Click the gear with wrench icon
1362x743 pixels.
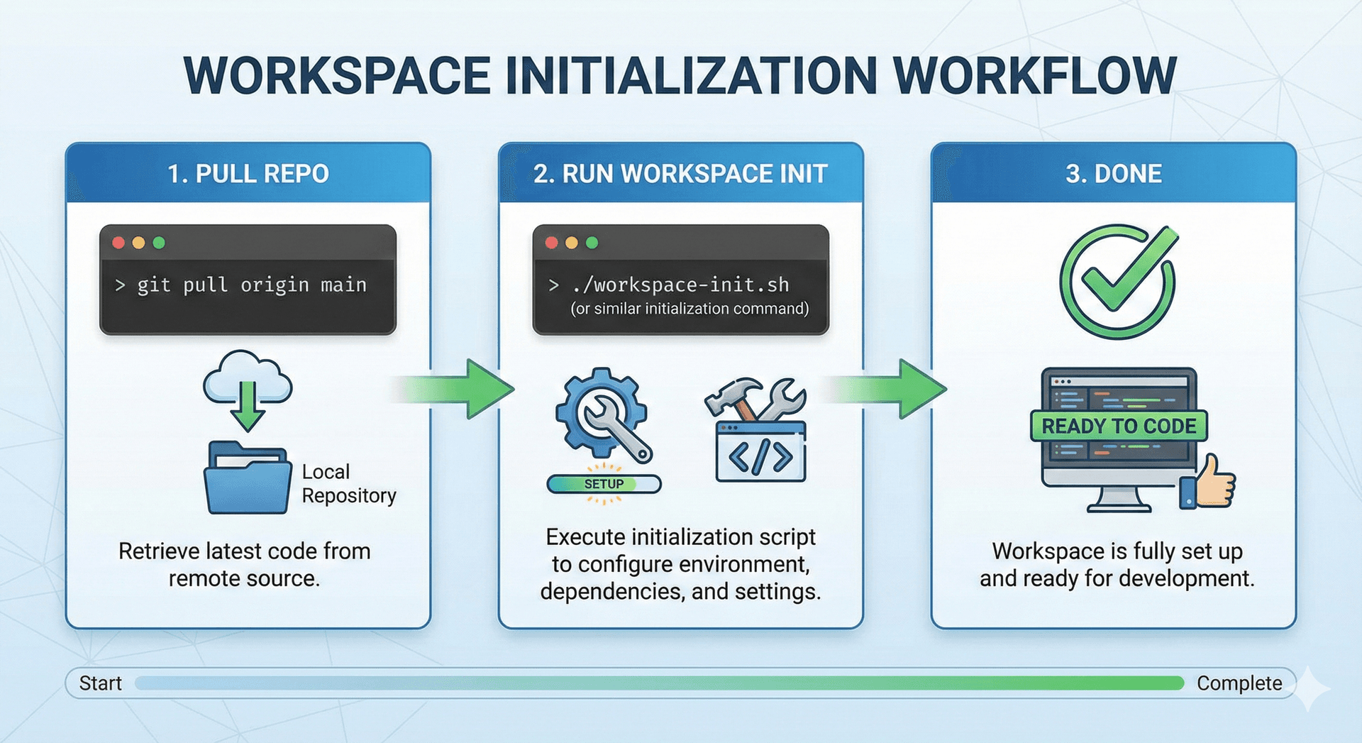point(603,414)
